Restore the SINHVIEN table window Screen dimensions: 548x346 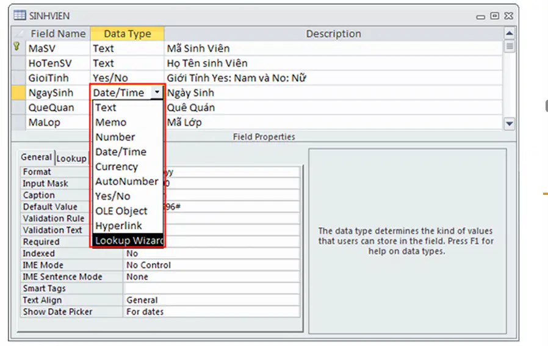point(494,16)
